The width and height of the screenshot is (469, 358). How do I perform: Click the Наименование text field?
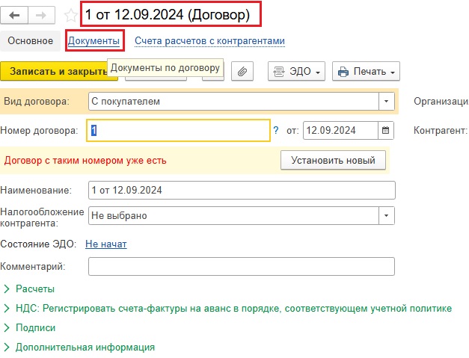click(242, 190)
